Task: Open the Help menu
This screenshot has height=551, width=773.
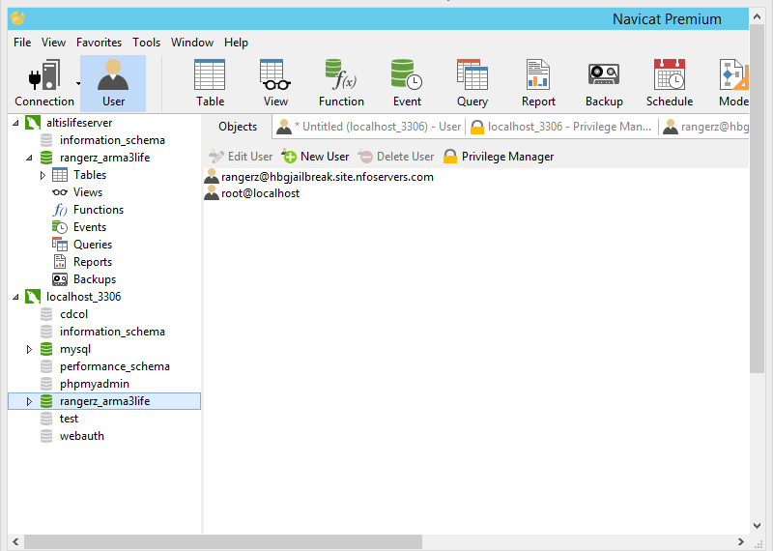Action: pos(236,43)
